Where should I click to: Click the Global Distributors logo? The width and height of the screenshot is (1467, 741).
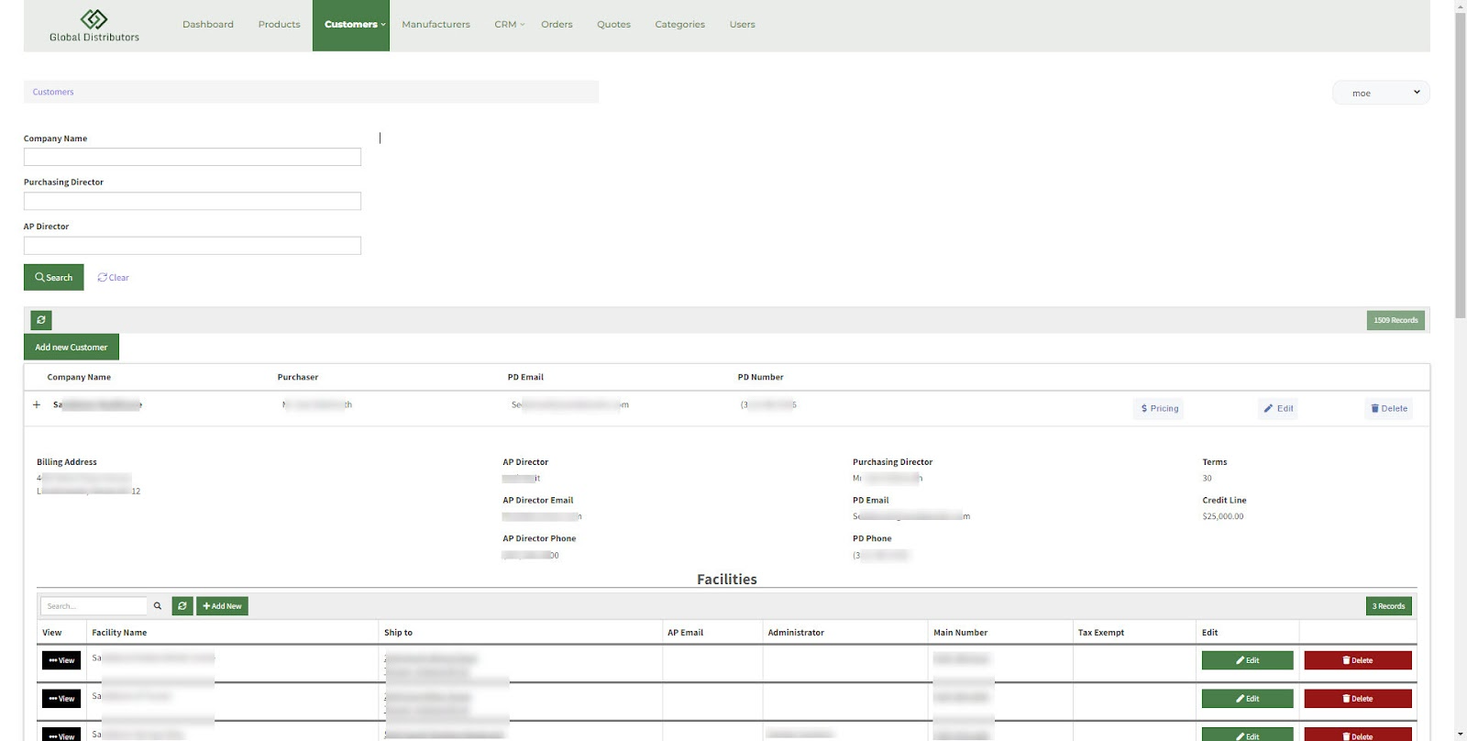tap(94, 26)
